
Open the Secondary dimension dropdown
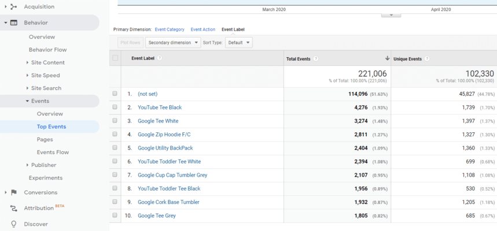[173, 42]
